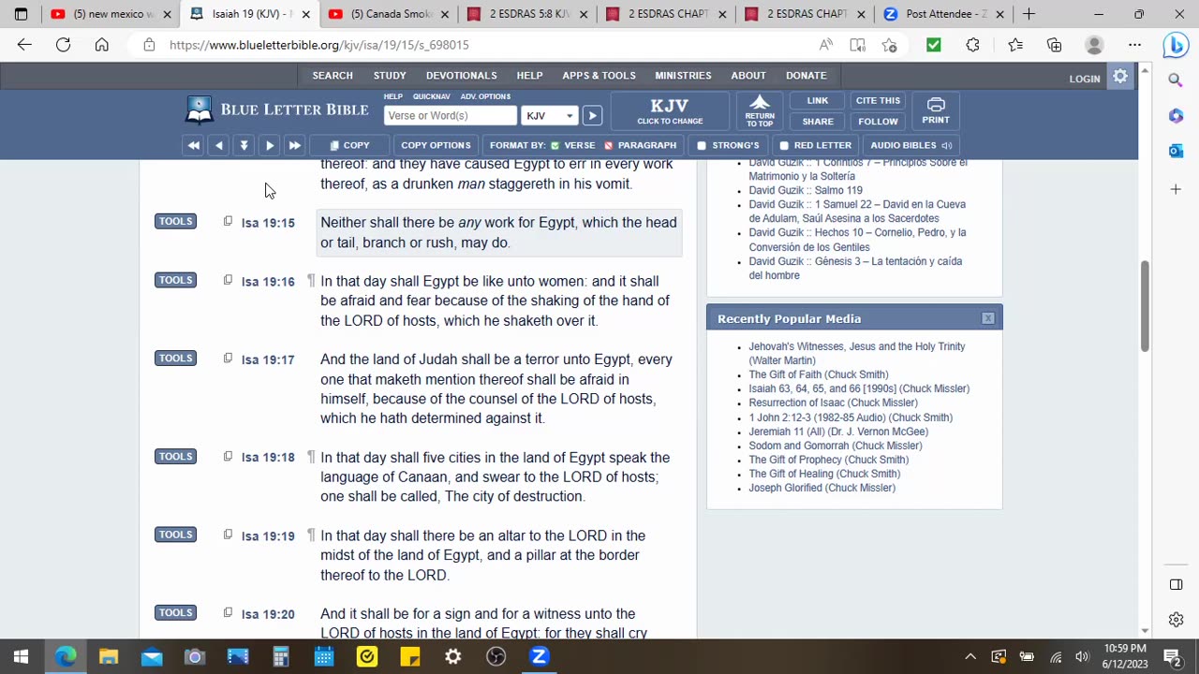Viewport: 1199px width, 674px height.
Task: Click copy icon beside Isa 19:19
Action: (228, 535)
